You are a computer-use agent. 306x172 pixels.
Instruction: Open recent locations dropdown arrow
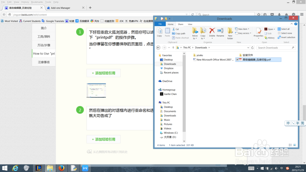[x=169, y=48]
